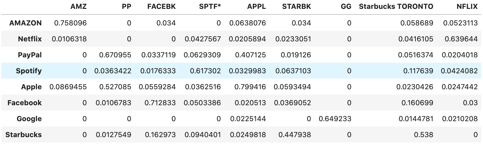Select the Apple row label
The width and height of the screenshot is (483, 146).
(31, 87)
